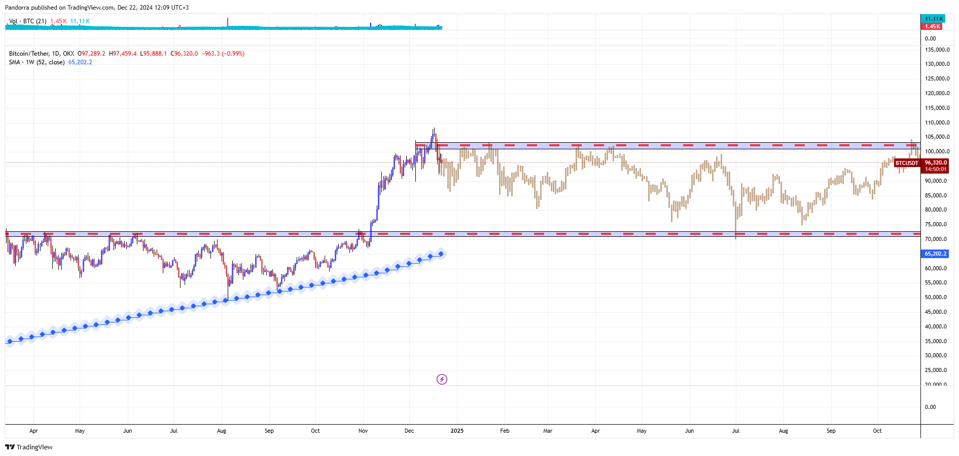This screenshot has width=959, height=456.
Task: Click the 14:50:01 bar countdown label
Action: (935, 170)
